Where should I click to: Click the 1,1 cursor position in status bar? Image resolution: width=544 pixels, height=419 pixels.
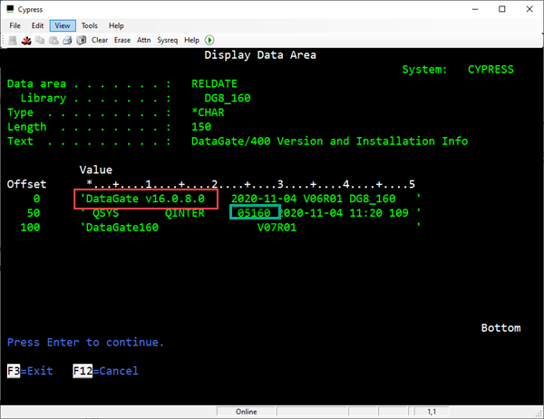click(432, 412)
